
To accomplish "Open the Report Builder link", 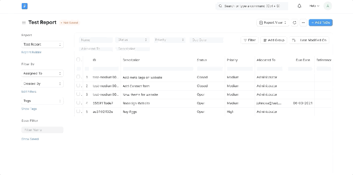I will pyautogui.click(x=31, y=52).
